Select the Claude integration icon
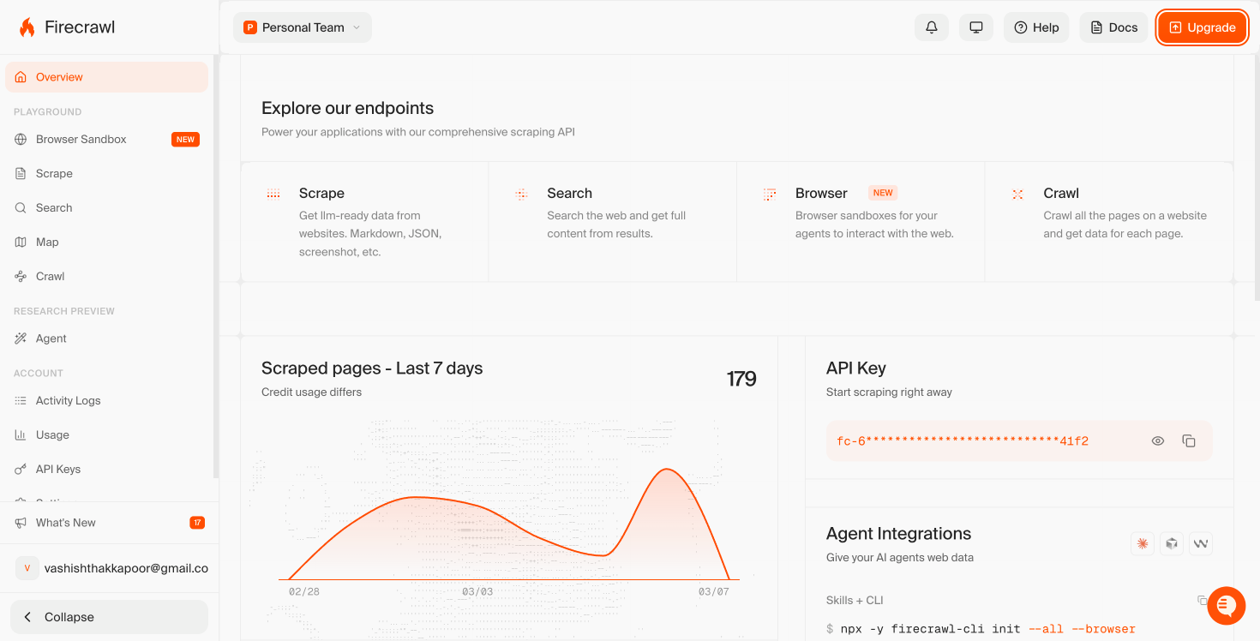Image resolution: width=1260 pixels, height=641 pixels. click(1142, 543)
